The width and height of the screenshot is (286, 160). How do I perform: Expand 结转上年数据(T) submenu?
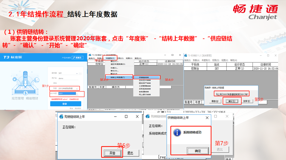pos(120,77)
